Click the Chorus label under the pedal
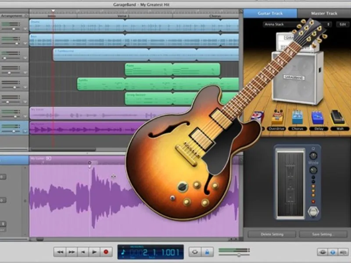The image size is (351, 263). (297, 129)
